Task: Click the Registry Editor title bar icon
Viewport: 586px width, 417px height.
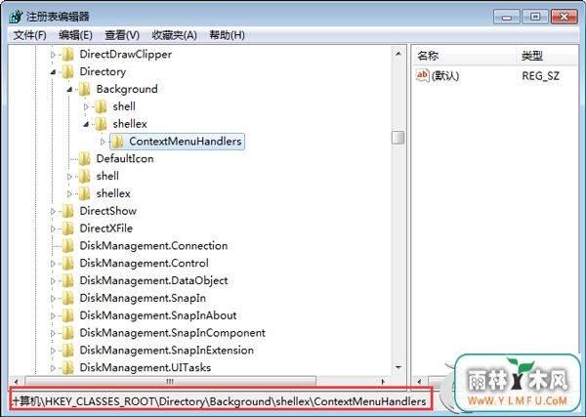Action: [x=16, y=17]
